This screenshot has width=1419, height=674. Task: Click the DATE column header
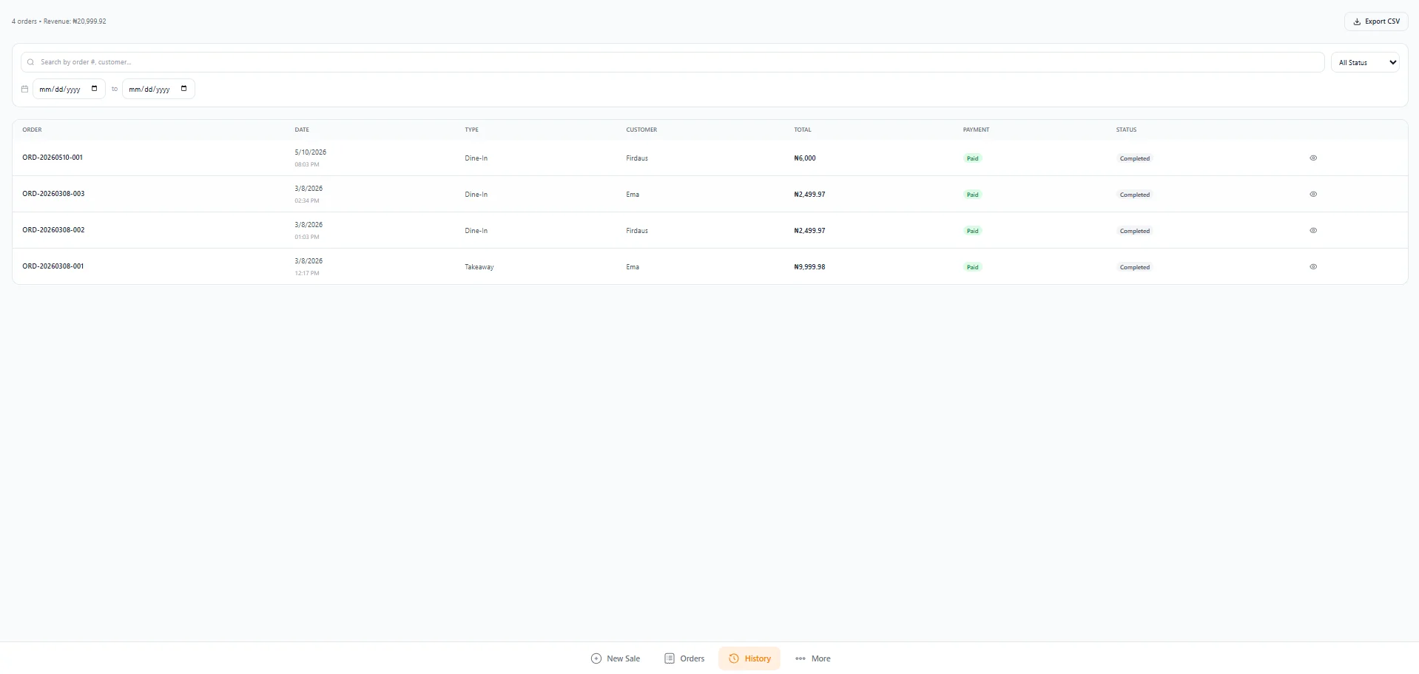click(x=302, y=129)
